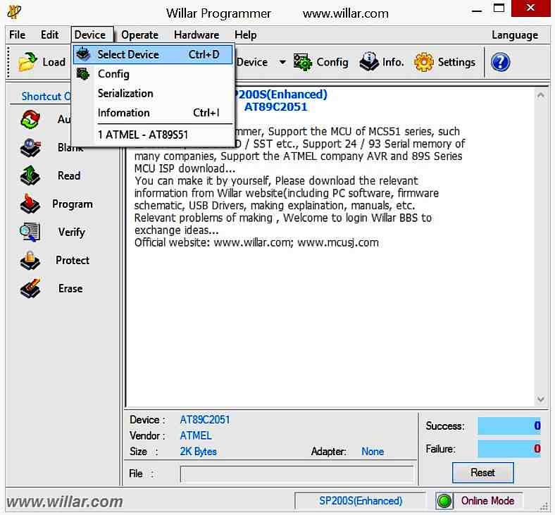Screen dimensions: 555x515
Task: Click the Erase shortcut icon
Action: [x=30, y=288]
